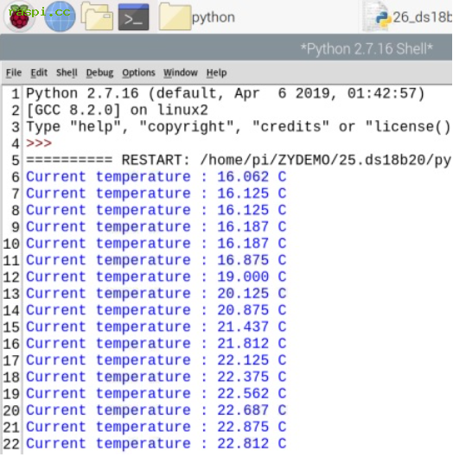Screen dimensions: 453x457
Task: Launch the Terminal icon in taskbar
Action: [134, 17]
